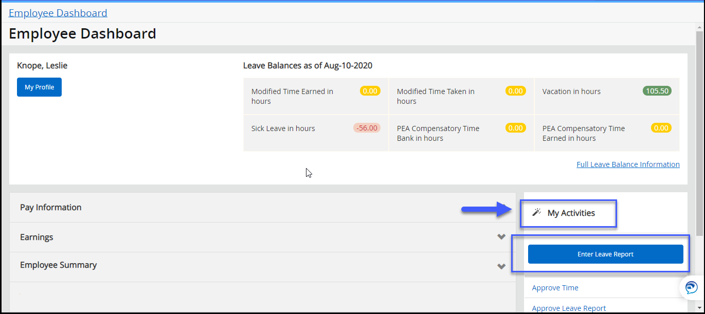Screen dimensions: 705x314
Task: Open the Approve Time link
Action: (555, 287)
